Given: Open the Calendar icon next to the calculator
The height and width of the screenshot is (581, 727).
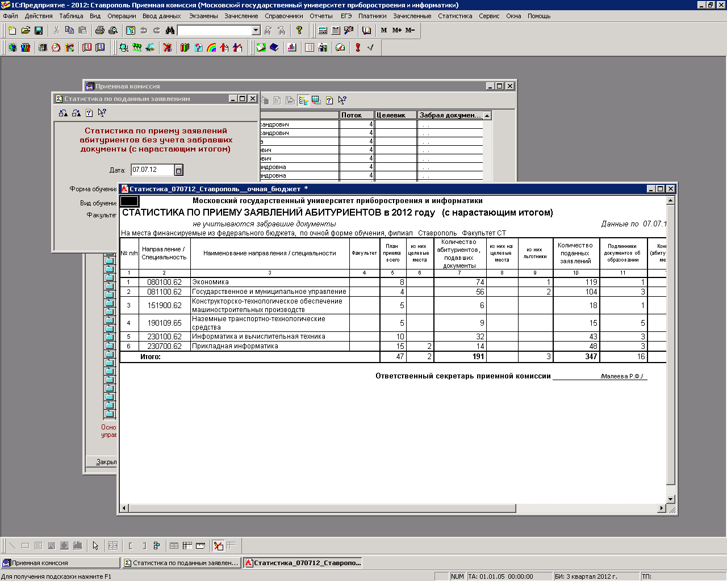Looking at the screenshot, I should click(x=336, y=30).
